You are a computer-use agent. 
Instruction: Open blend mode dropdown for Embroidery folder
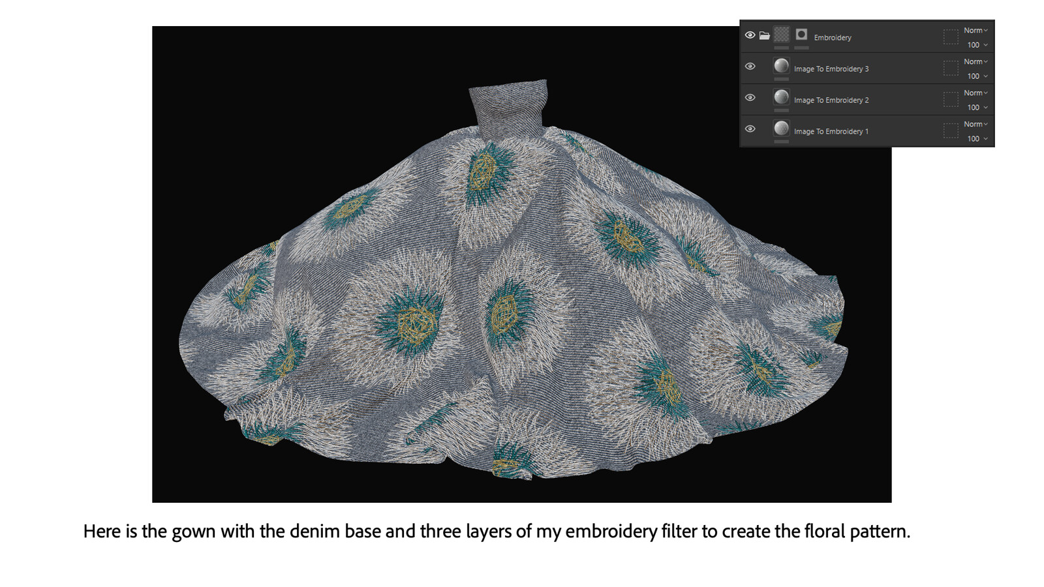pos(975,31)
